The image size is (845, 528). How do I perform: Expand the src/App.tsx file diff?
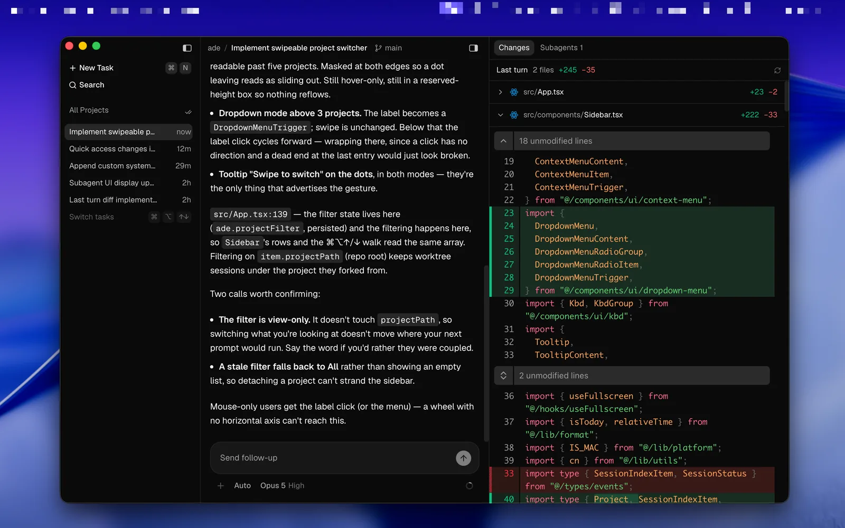[500, 92]
